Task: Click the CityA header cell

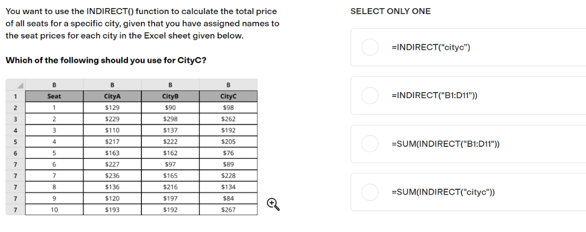Action: [x=112, y=96]
